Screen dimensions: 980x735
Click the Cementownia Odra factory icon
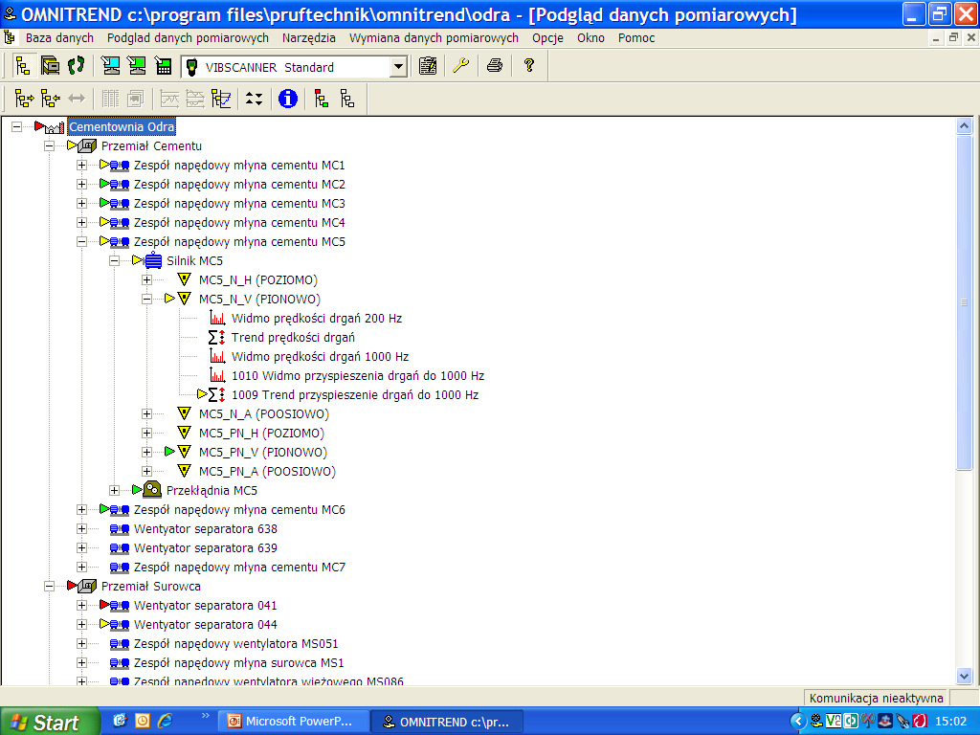(55, 127)
